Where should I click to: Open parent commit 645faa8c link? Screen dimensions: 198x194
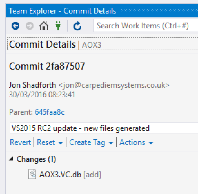pyautogui.click(x=50, y=112)
